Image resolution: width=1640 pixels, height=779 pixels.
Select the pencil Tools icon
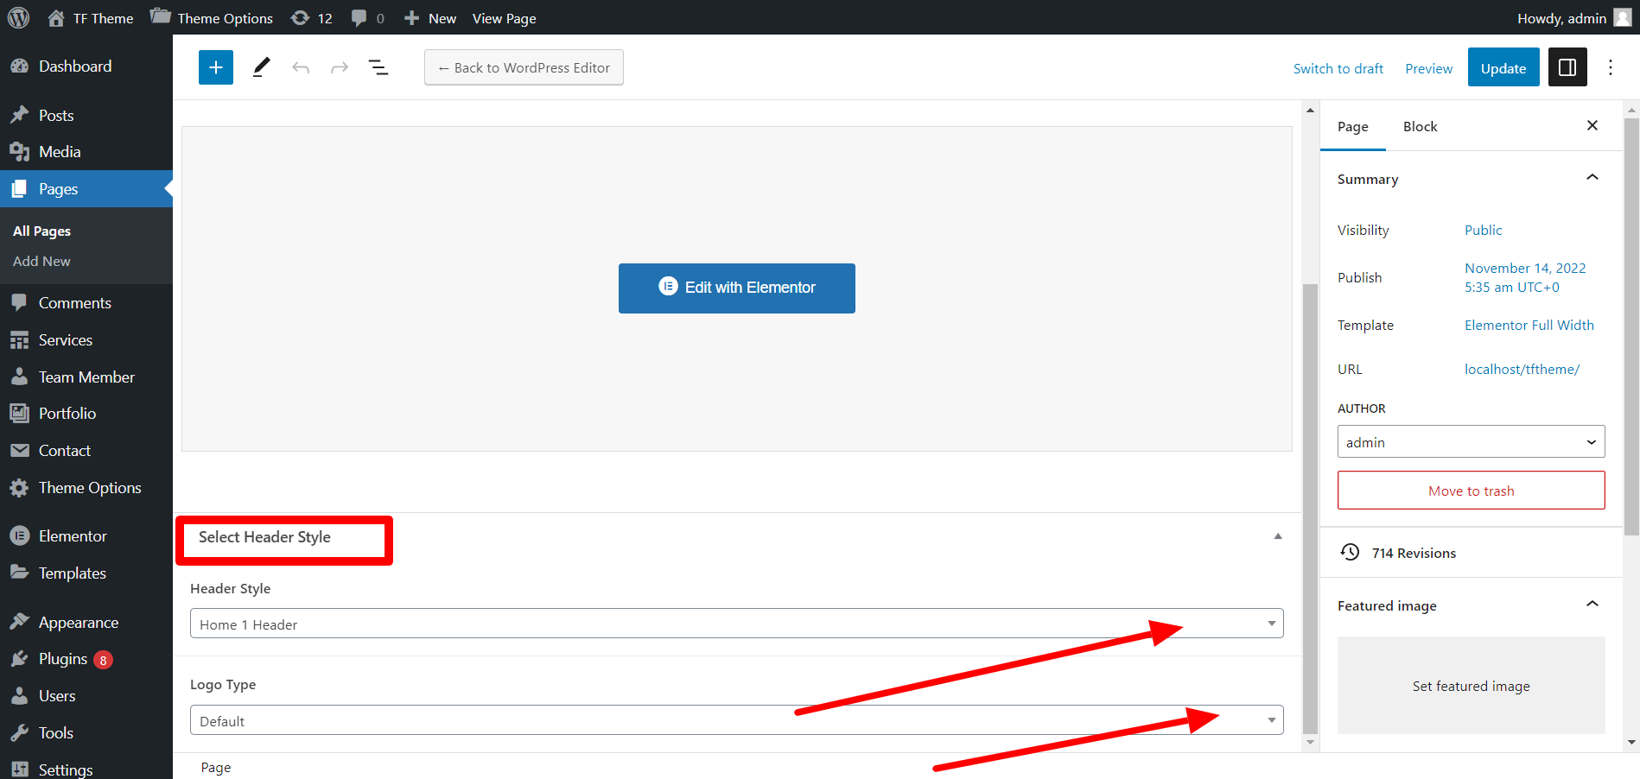point(261,67)
